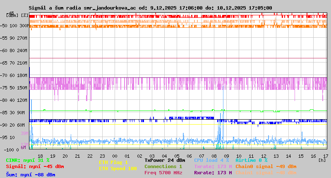Screen dimensions: 331x178
Task: Click the ETH Speed 100 legend text
Action: click(118, 168)
